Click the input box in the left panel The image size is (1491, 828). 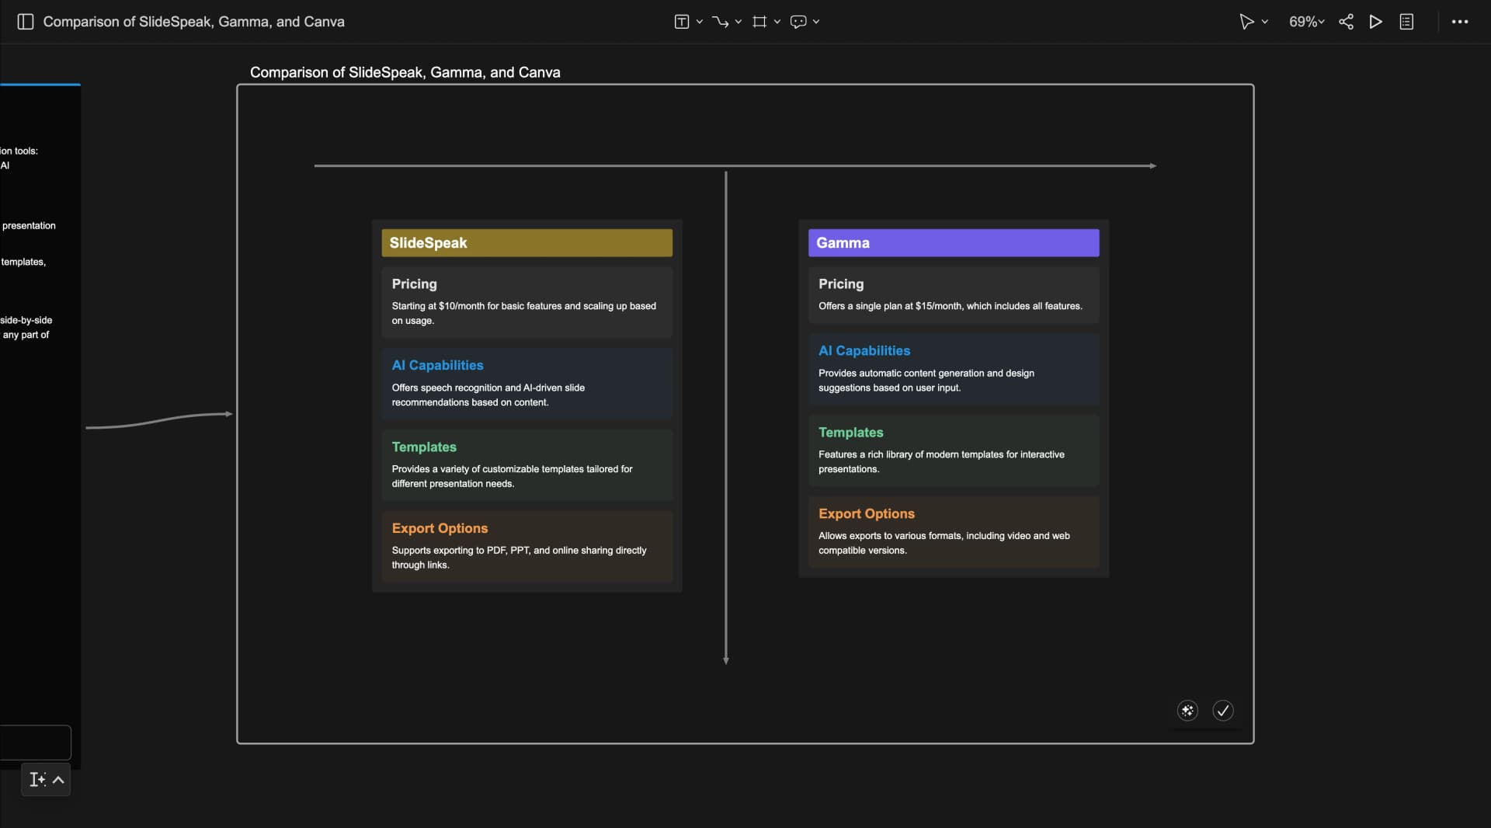36,743
